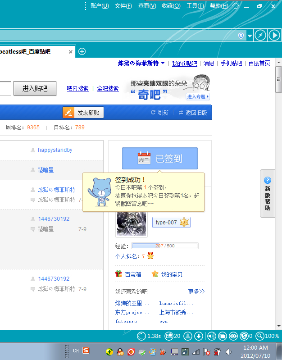Image resolution: width=282 pixels, height=360 pixels.
Task: Open the downloads arrow icon in status bar
Action: click(199, 336)
